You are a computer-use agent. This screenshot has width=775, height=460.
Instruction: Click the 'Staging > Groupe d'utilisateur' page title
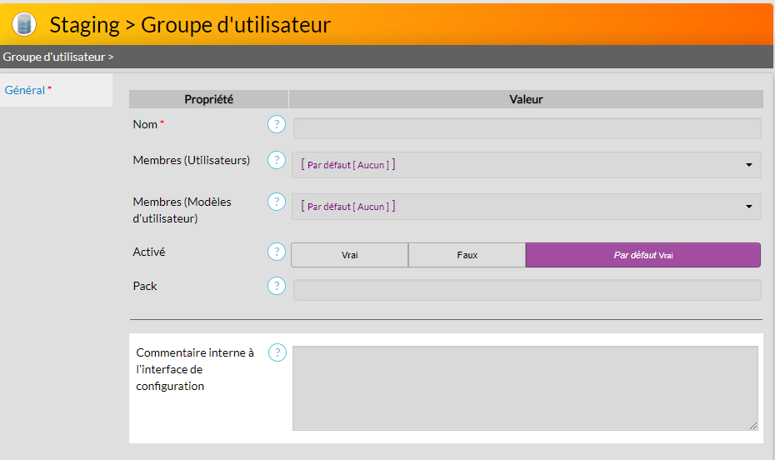190,25
